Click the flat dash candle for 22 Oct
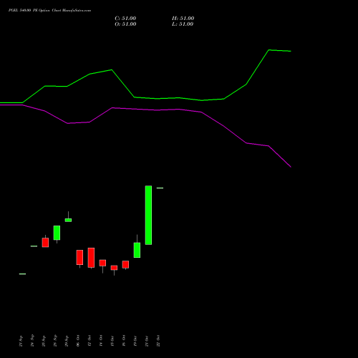The width and height of the screenshot is (358, 358). [160, 188]
